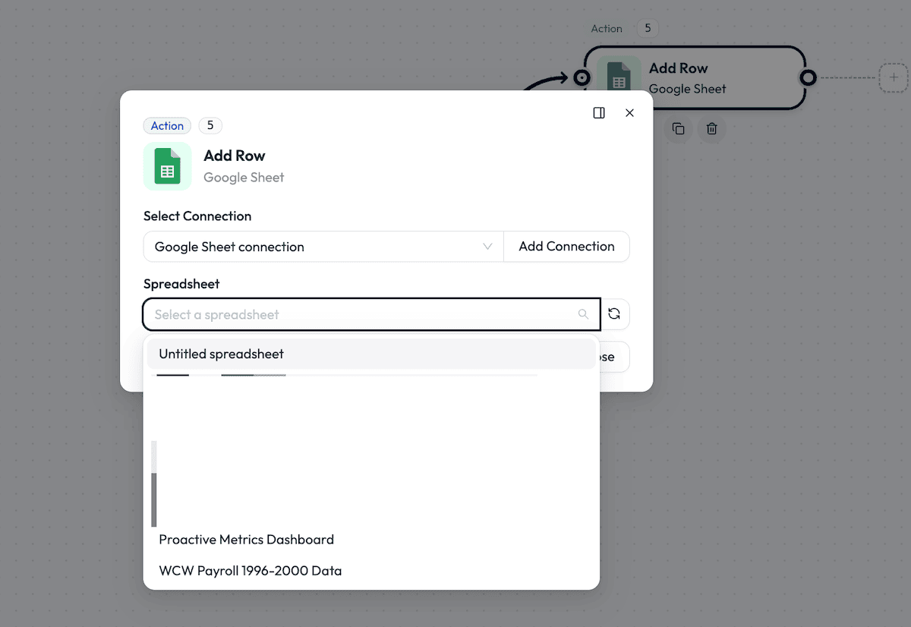Click the Spreadsheet field label
The image size is (911, 627).
pyautogui.click(x=181, y=284)
